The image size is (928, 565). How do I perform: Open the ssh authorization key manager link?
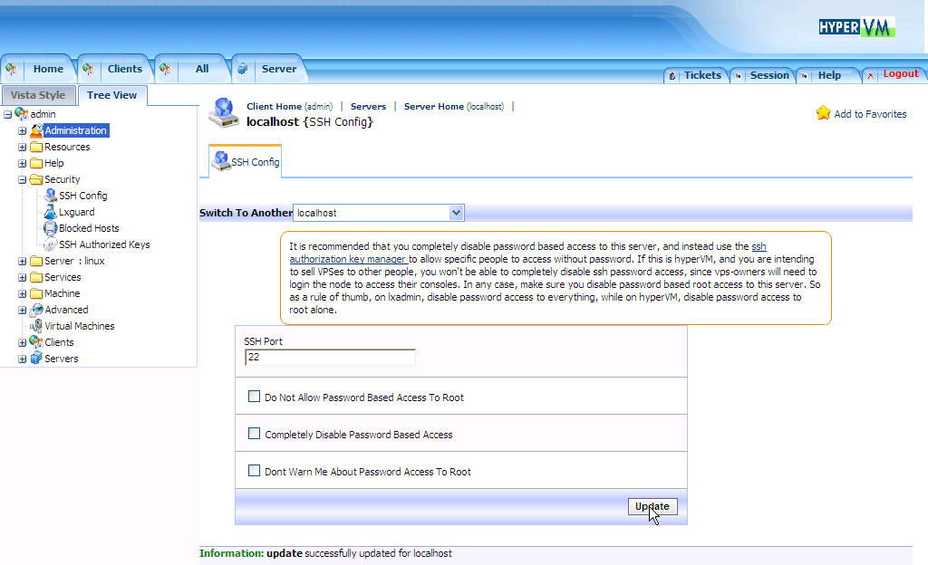coord(347,259)
